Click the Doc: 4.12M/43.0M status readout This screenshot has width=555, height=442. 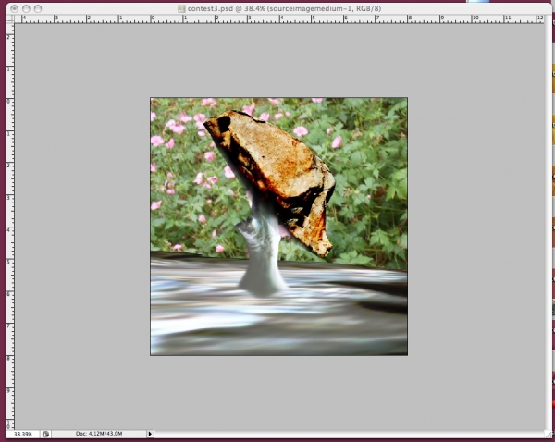coord(99,434)
